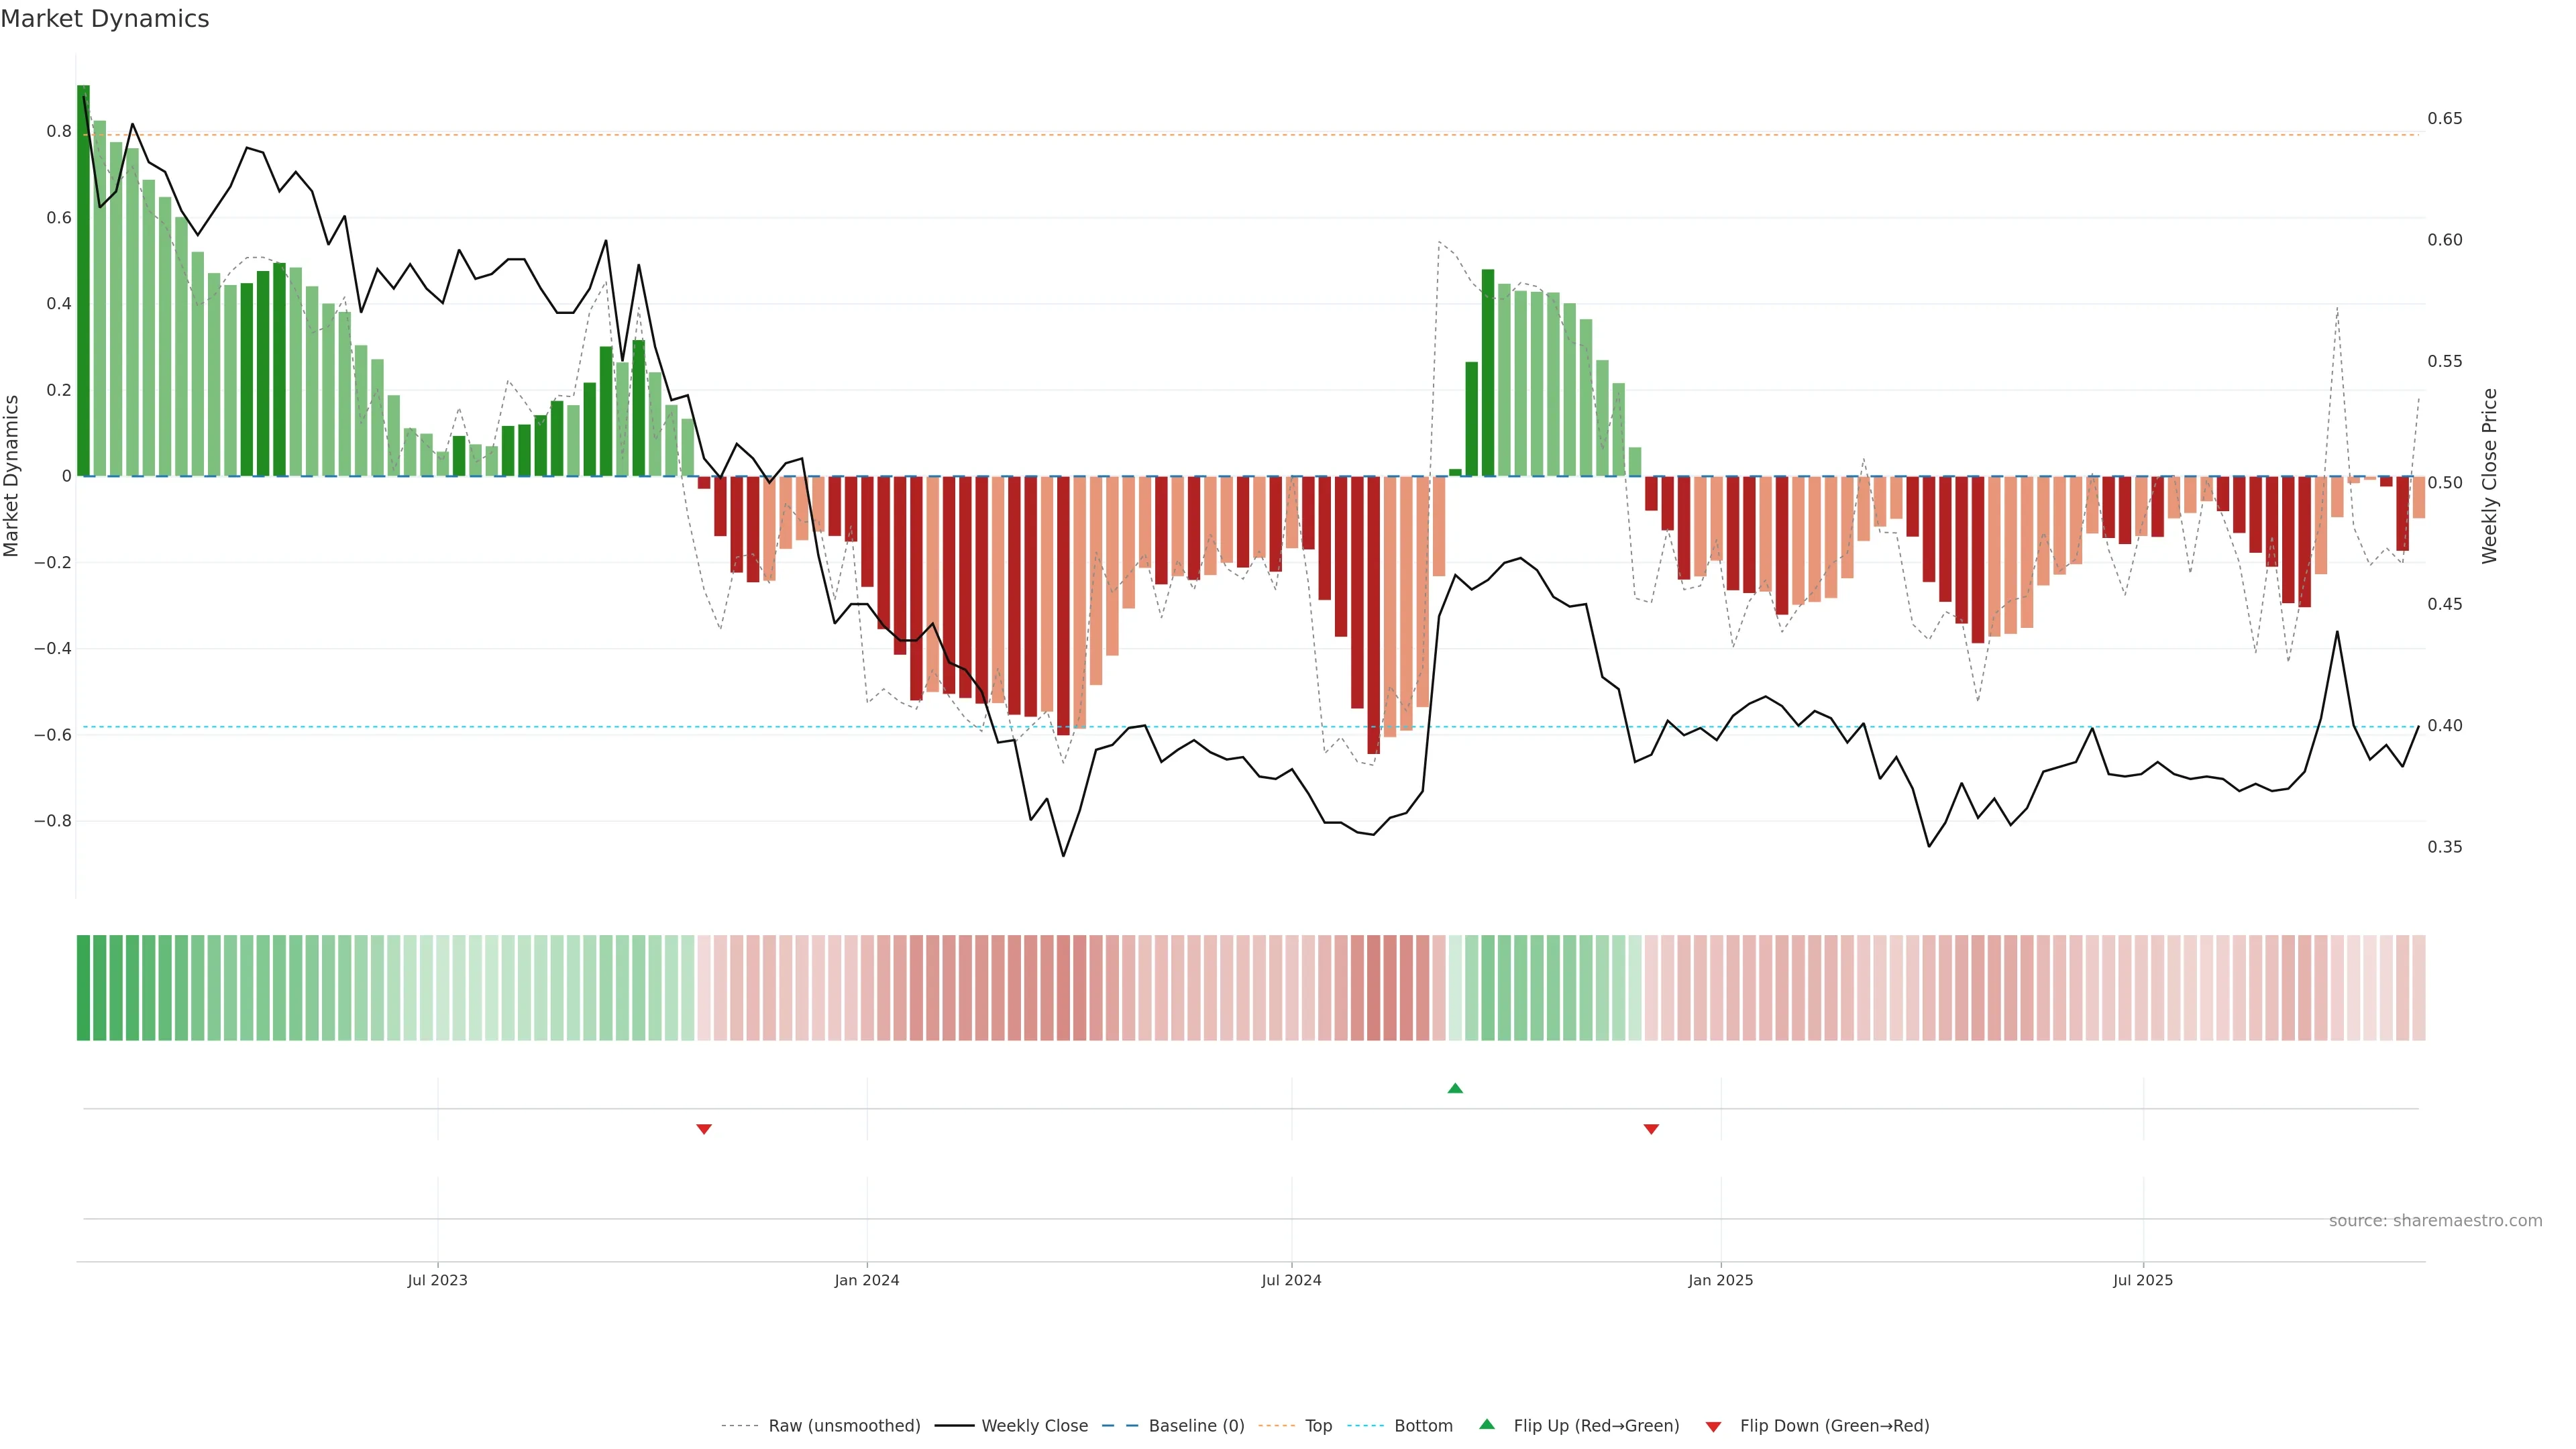This screenshot has width=2576, height=1449.
Task: Click the green Flip Up triangle marker
Action: tap(1455, 1088)
